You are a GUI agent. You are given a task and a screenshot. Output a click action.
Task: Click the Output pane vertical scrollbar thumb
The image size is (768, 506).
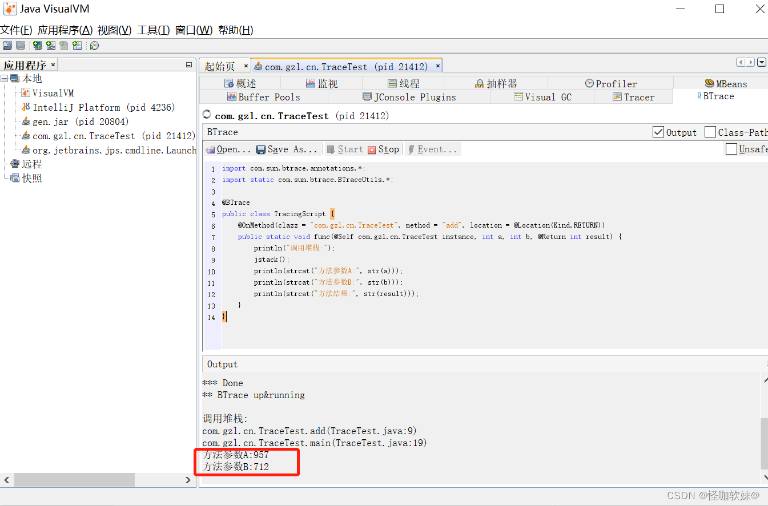tap(764, 443)
